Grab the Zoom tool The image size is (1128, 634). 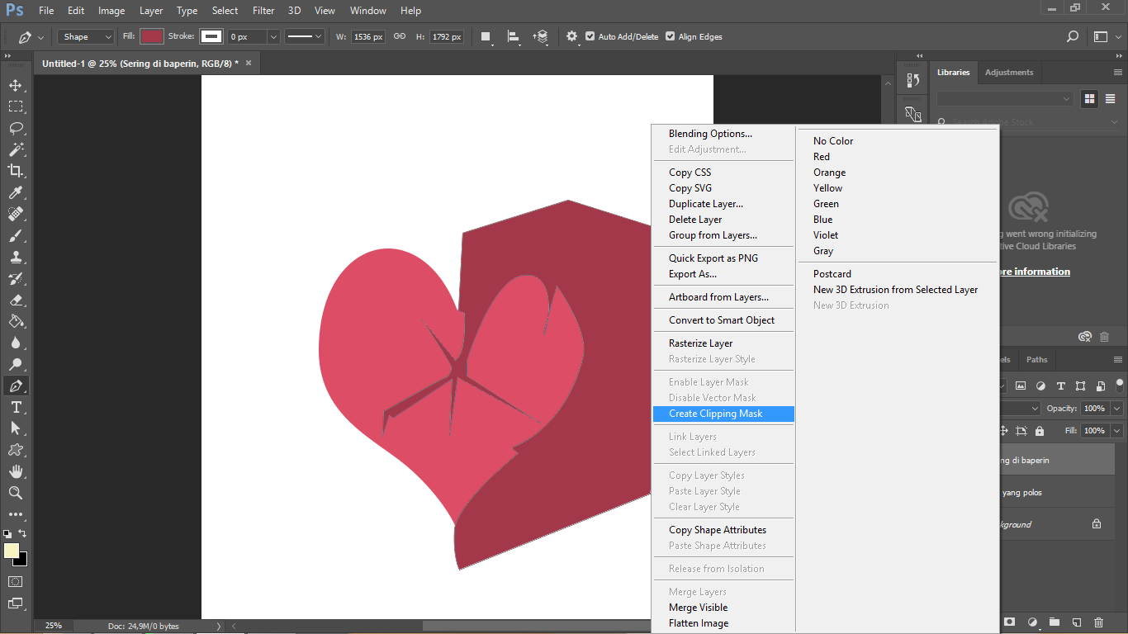15,493
